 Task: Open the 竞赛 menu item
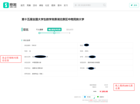pyautogui.click(x=29, y=6)
